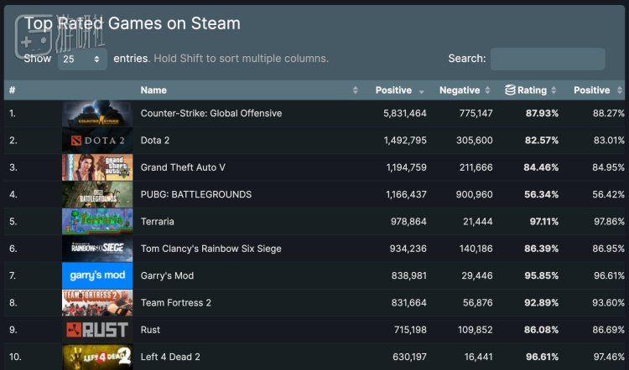Open the Rust logo thumbnail
629x370 pixels.
pos(97,330)
